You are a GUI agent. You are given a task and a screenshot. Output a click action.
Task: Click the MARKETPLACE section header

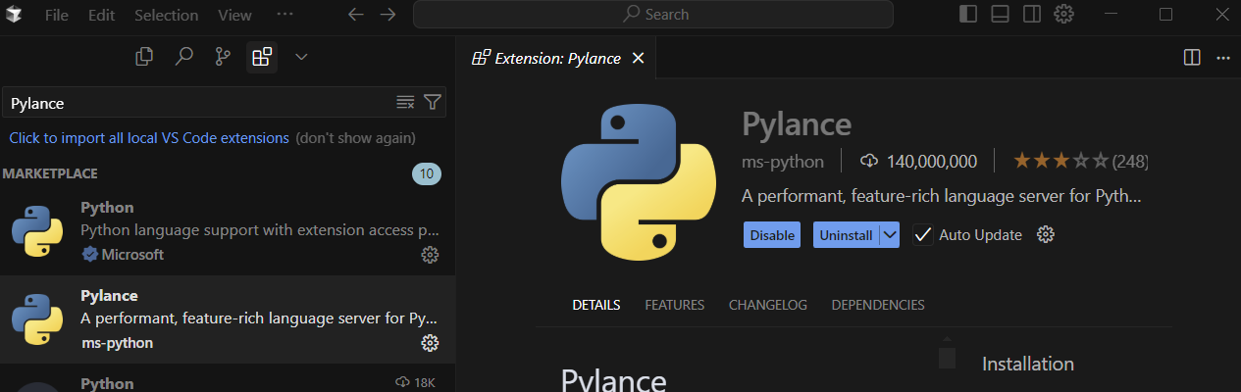click(x=50, y=173)
